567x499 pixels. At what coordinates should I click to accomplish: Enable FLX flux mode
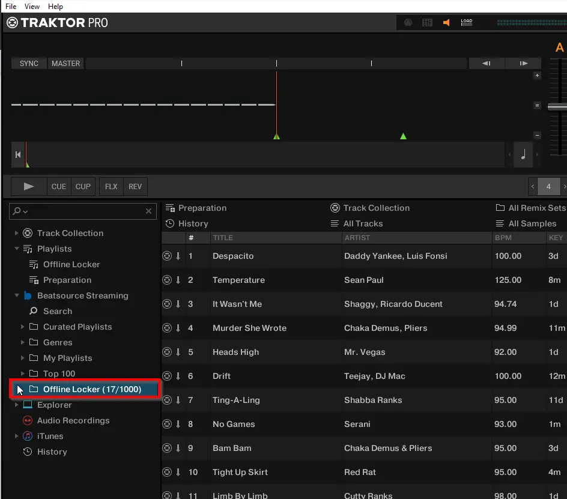111,186
